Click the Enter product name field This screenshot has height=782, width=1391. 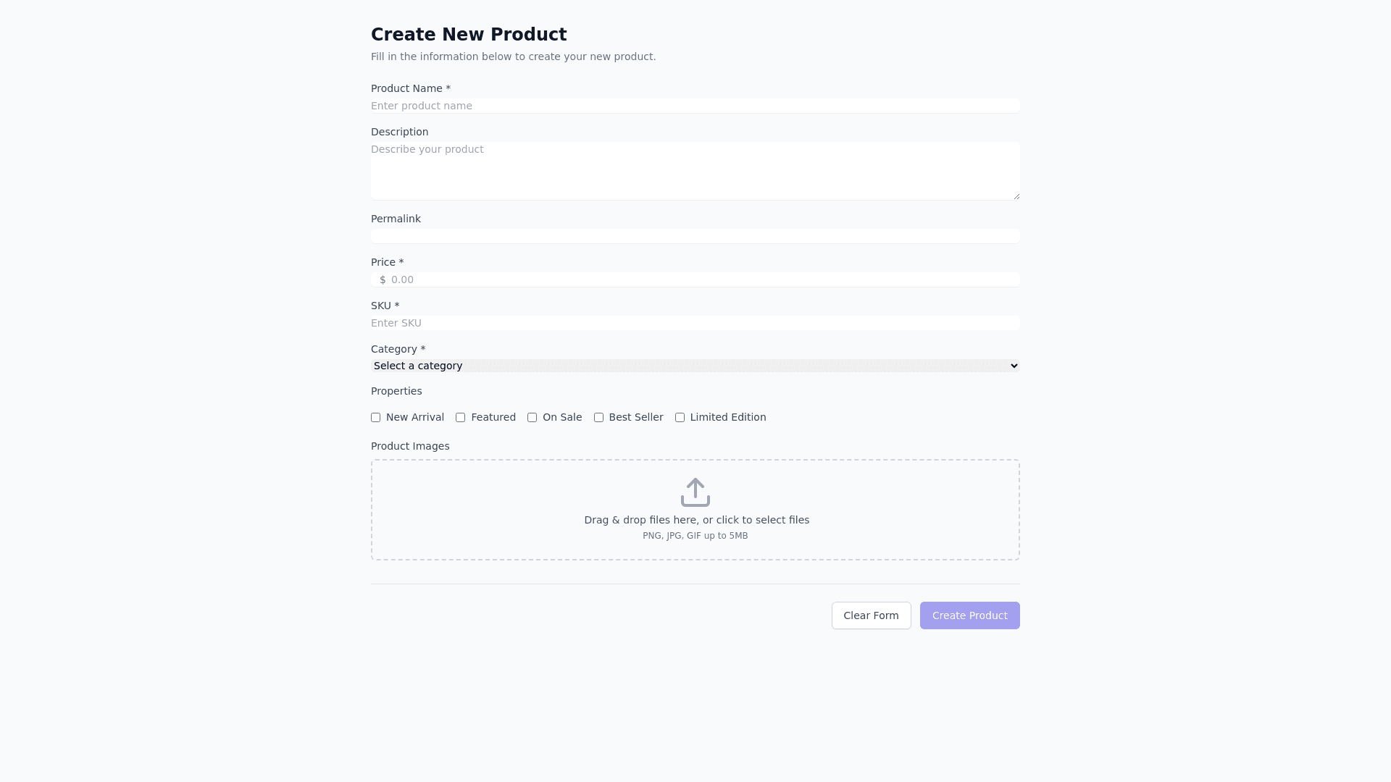[695, 105]
